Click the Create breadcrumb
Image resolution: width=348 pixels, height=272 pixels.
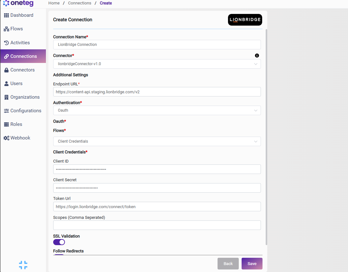tap(106, 3)
